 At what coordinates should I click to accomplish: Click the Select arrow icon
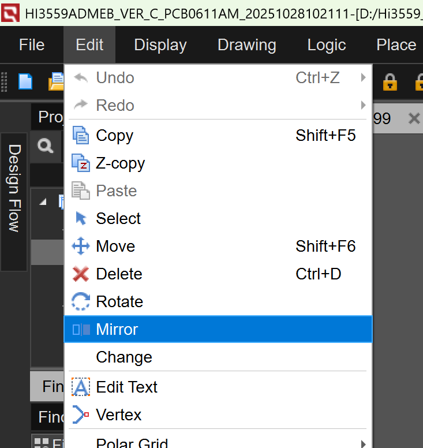tap(81, 219)
